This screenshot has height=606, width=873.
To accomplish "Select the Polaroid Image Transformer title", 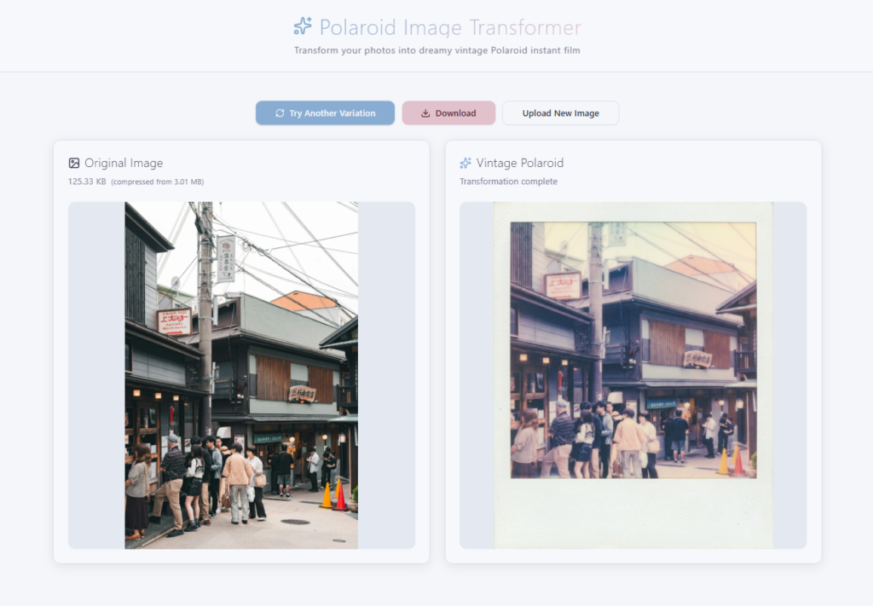I will [450, 27].
